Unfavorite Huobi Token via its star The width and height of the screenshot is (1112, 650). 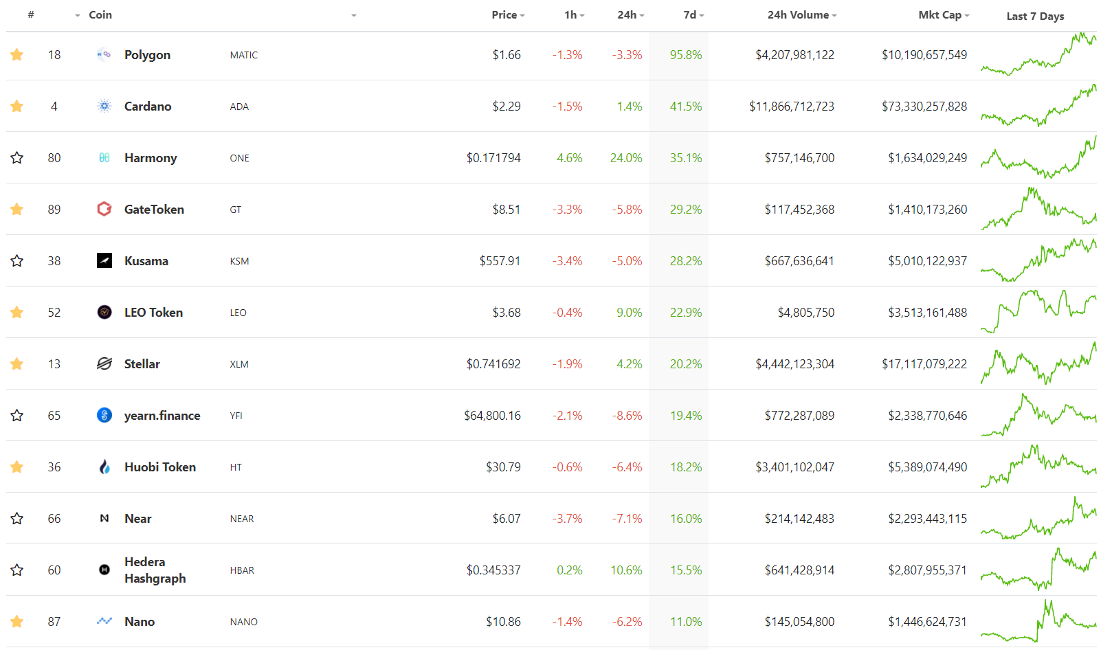(x=17, y=467)
